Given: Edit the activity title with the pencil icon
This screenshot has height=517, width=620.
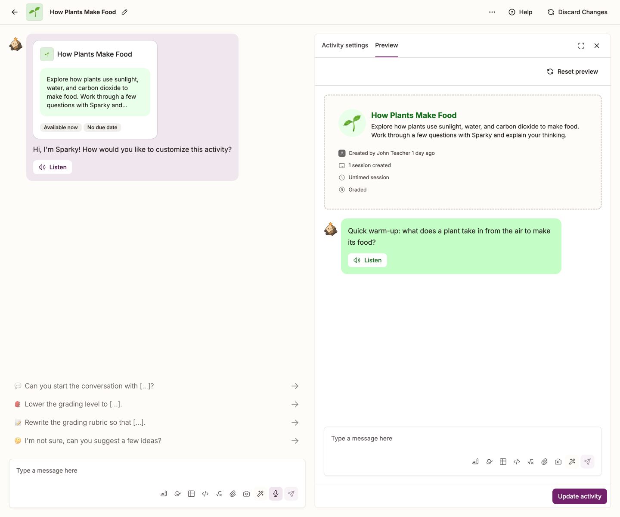Looking at the screenshot, I should click(x=124, y=12).
